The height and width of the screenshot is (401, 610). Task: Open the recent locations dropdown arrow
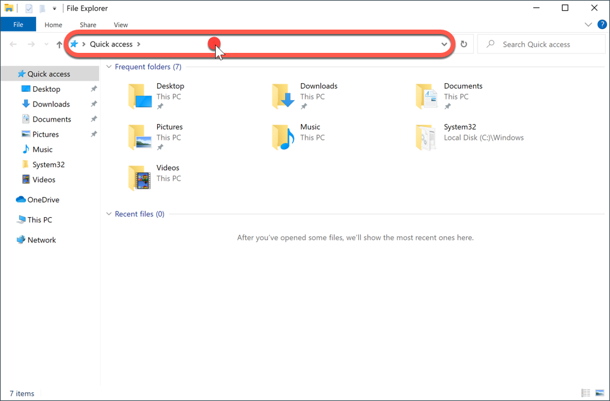point(47,45)
